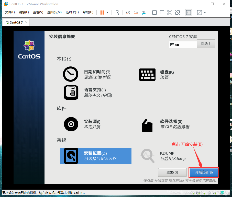Image resolution: width=232 pixels, height=197 pixels.
Task: Open 软件选择(S) package icon
Action: point(147,126)
